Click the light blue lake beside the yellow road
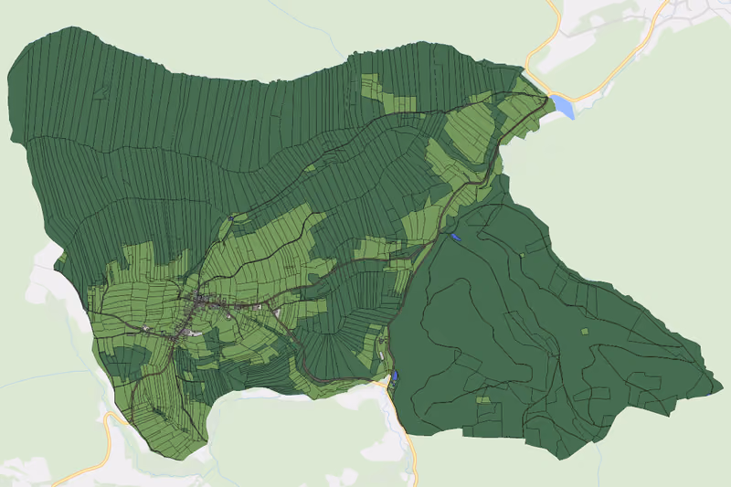The width and height of the screenshot is (731, 487). pos(563,107)
